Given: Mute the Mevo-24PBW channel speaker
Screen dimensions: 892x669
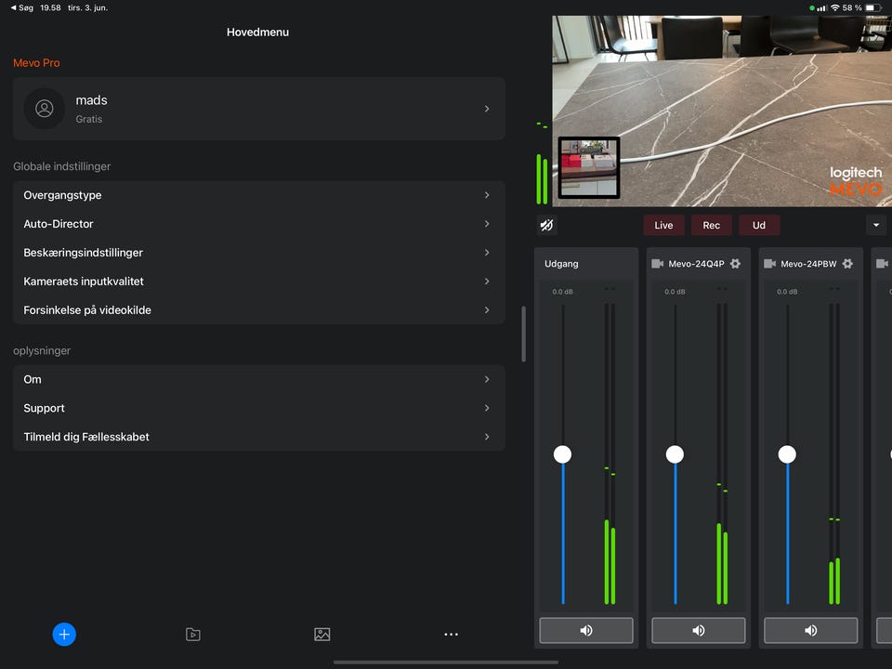Looking at the screenshot, I should click(810, 630).
